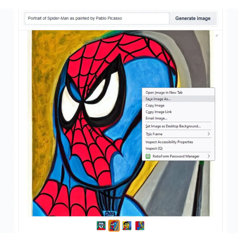
Task: Choose Open Image in New Tab
Action: tap(178, 93)
